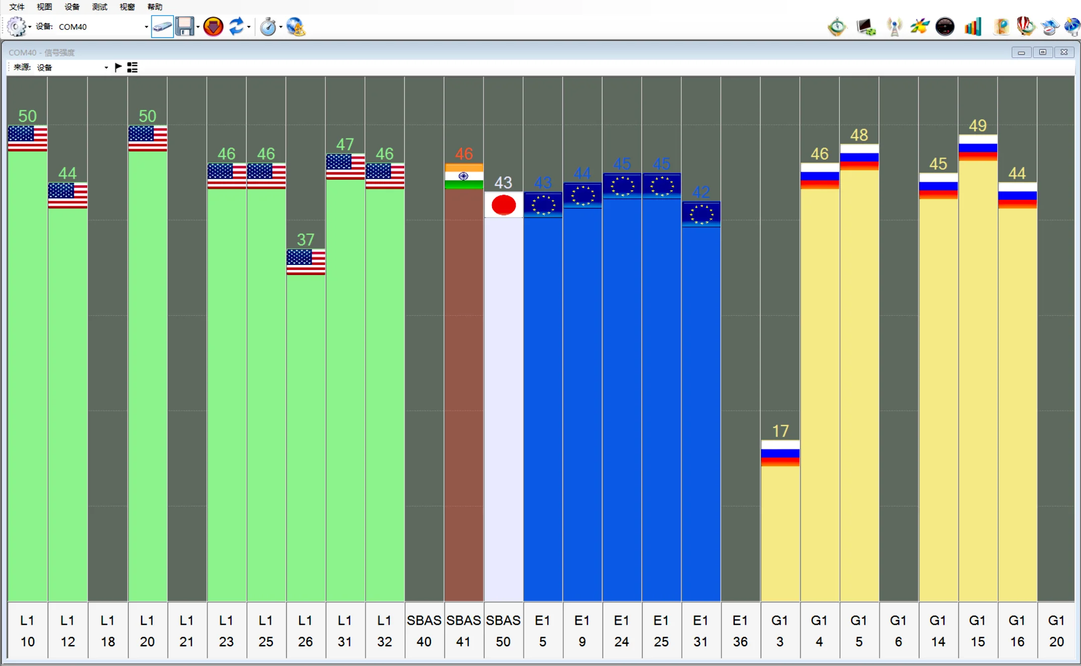1081x666 pixels.
Task: Open the 来源 source combo box
Action: point(73,67)
